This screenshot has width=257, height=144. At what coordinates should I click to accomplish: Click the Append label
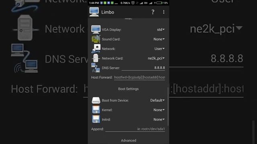pyautogui.click(x=97, y=129)
